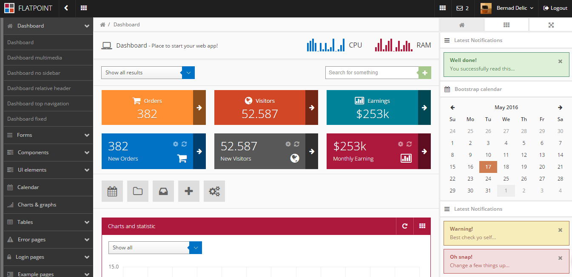This screenshot has height=277, width=572.
Task: Select May 17 in the calendar
Action: (x=488, y=167)
